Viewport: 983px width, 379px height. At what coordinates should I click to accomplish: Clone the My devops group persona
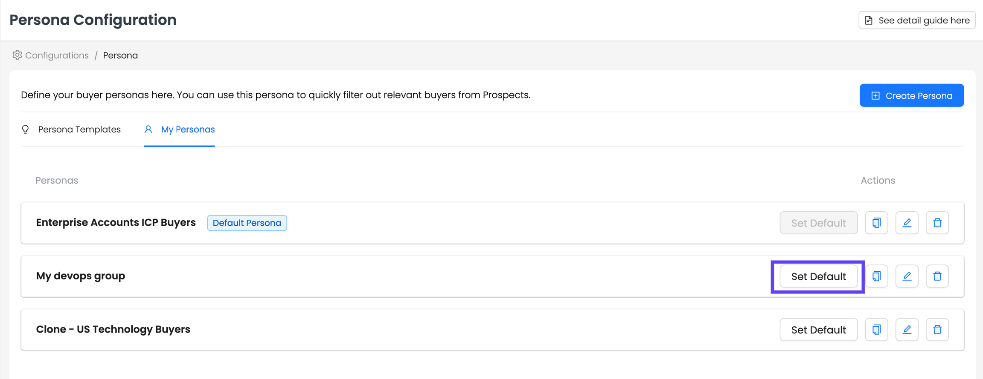click(x=876, y=276)
